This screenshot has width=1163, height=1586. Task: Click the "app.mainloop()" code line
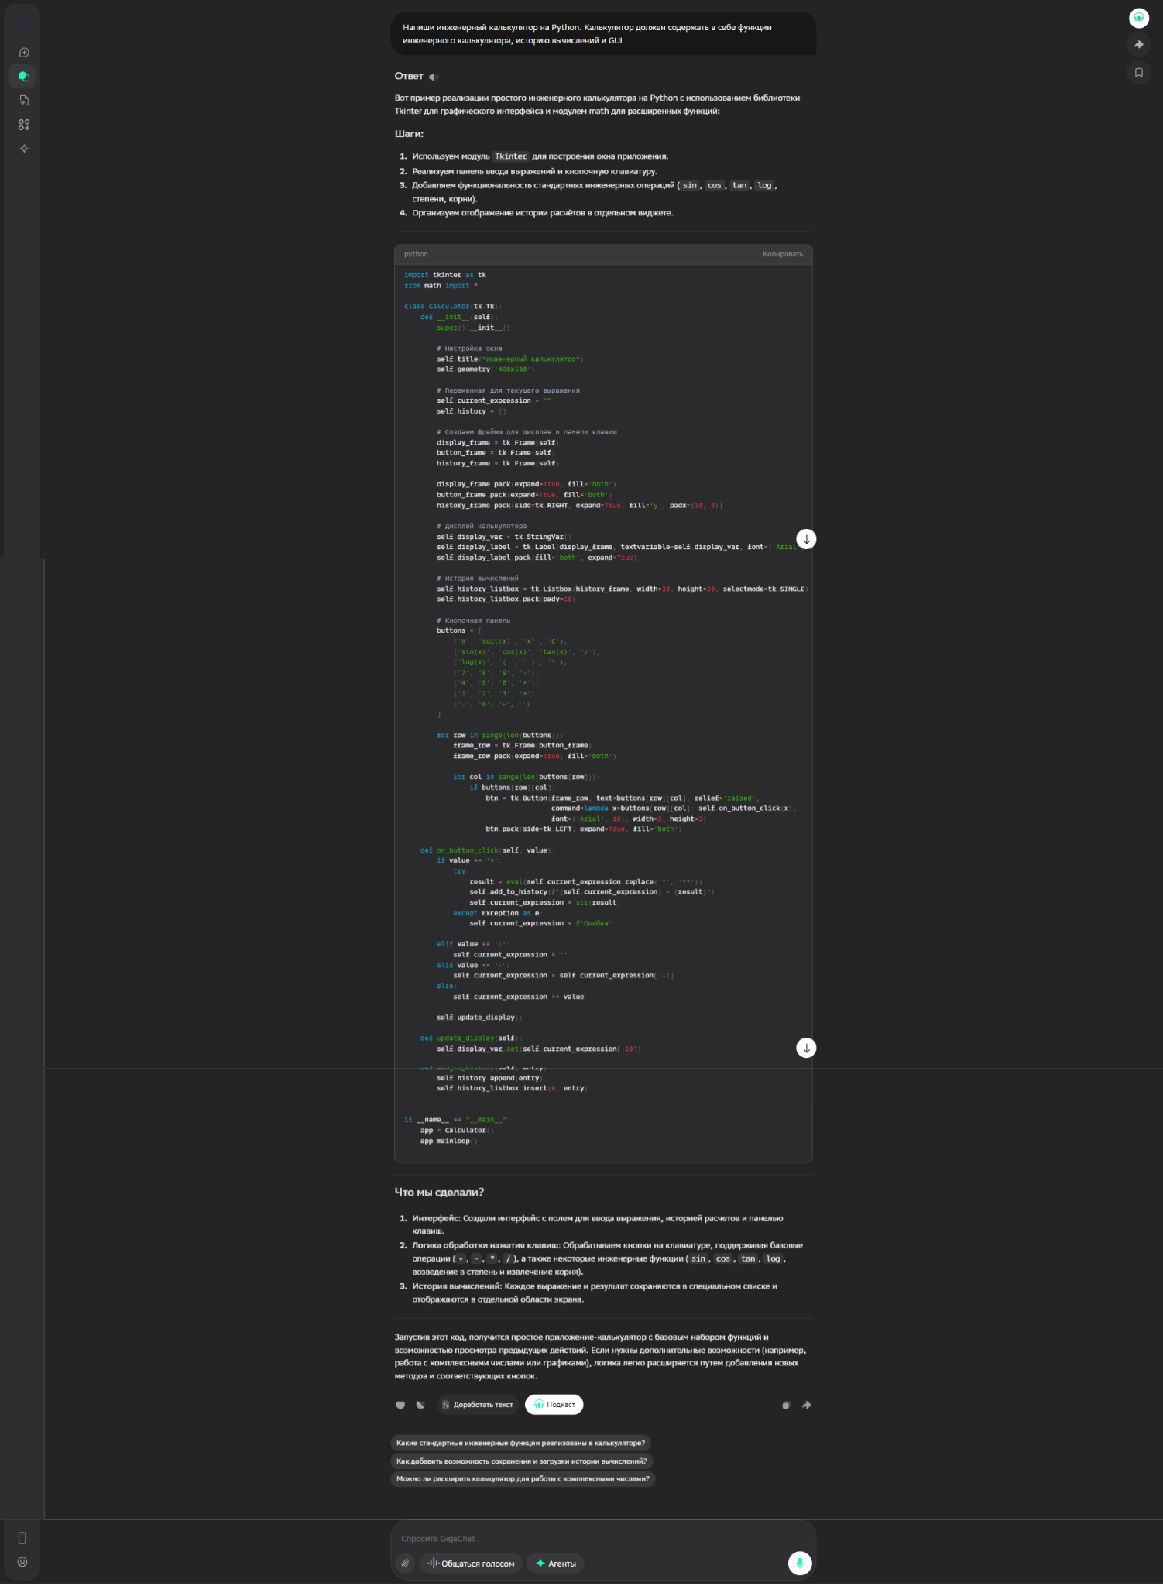click(x=449, y=1141)
